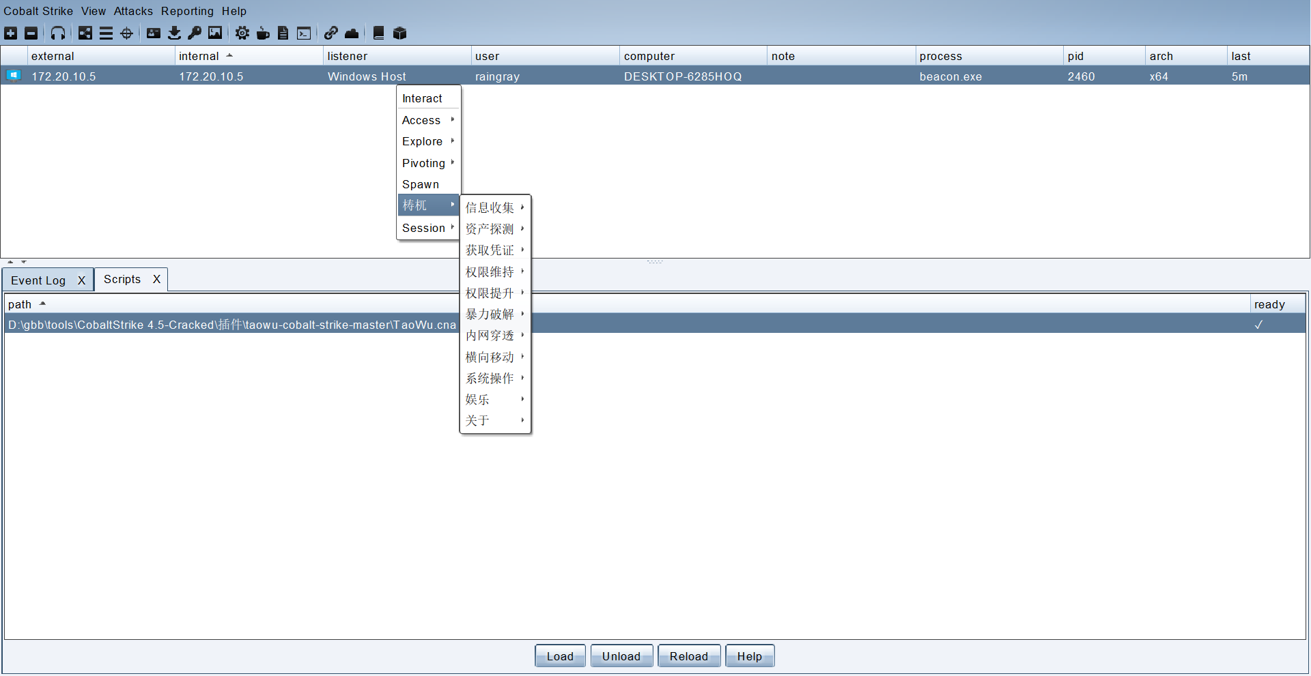
Task: Open the View menu
Action: click(94, 11)
